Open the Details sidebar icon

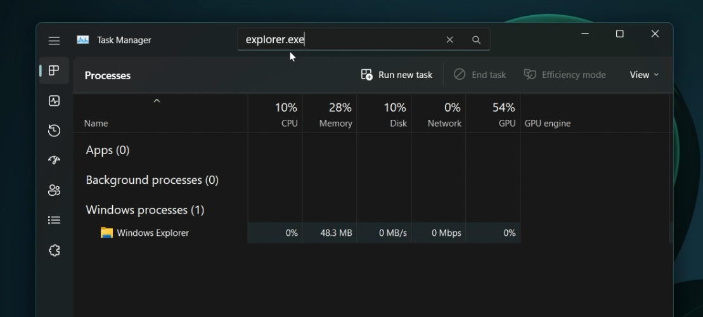tap(54, 220)
